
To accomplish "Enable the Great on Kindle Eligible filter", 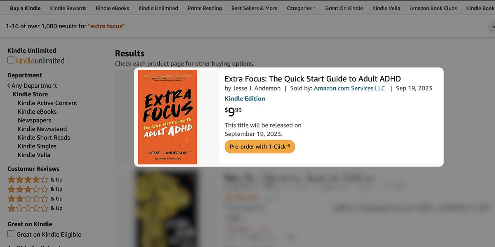I will click(x=10, y=234).
